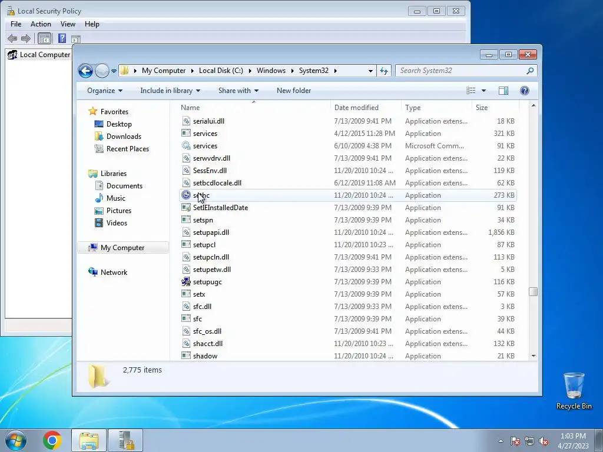Open the Include in library dropdown
This screenshot has width=603, height=452.
(x=170, y=91)
